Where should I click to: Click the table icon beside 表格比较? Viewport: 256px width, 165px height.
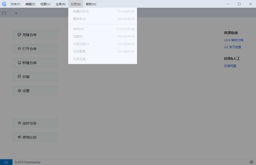point(19,137)
